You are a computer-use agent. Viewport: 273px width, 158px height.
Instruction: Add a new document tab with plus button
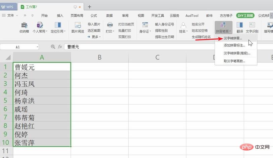tap(89, 7)
